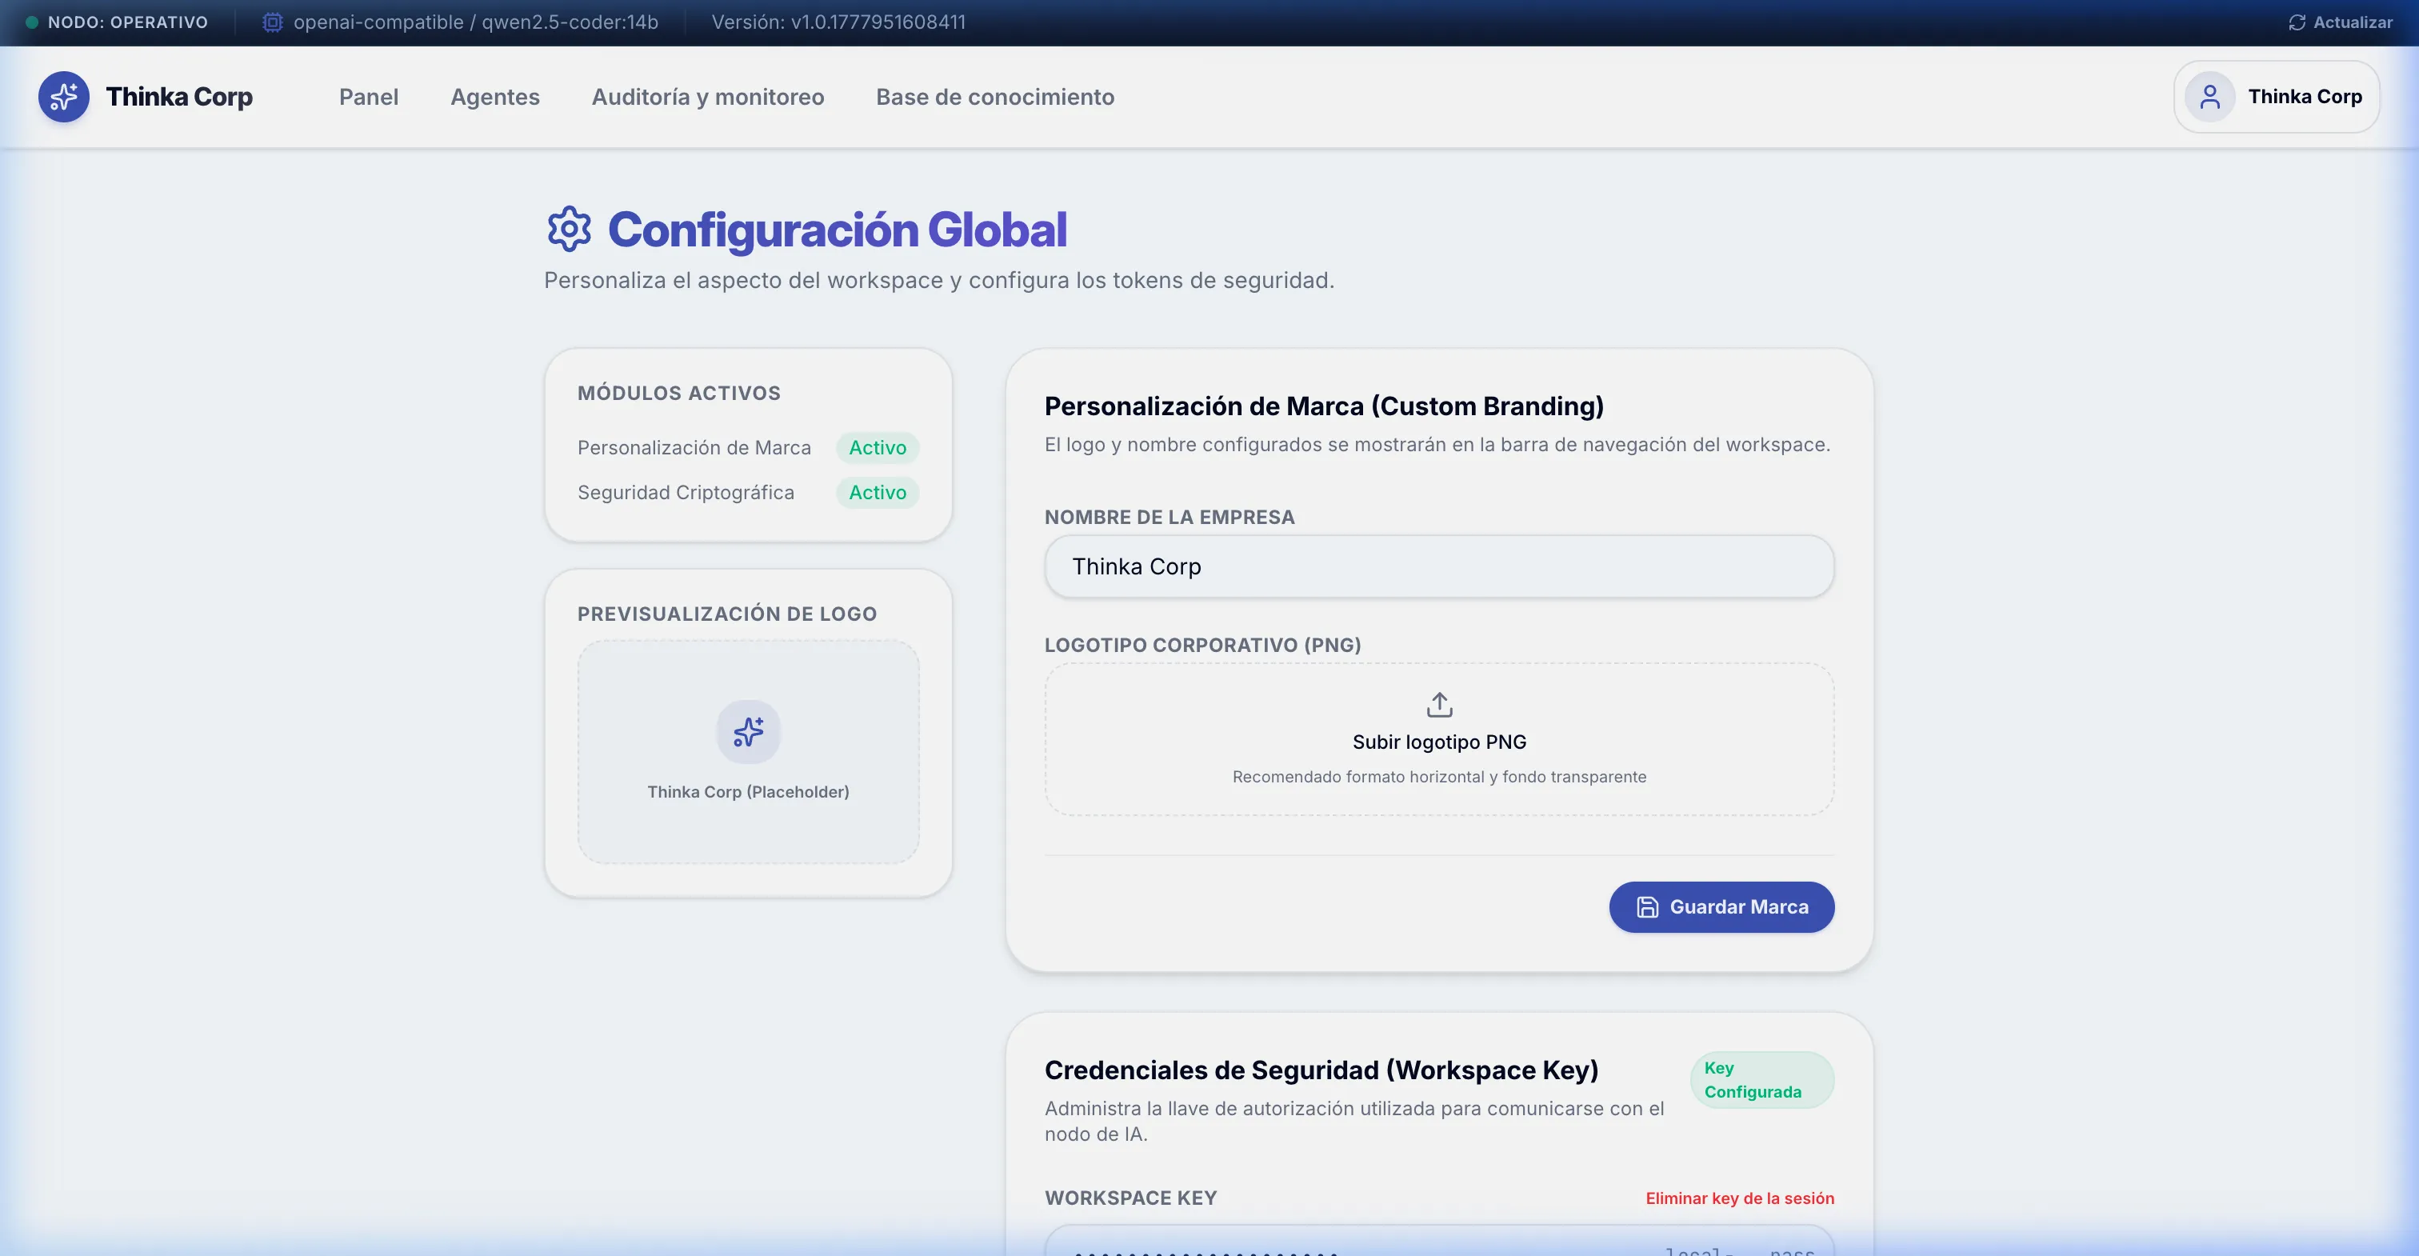The width and height of the screenshot is (2419, 1256).
Task: Click the Thinka Corp user profile button
Action: coord(2277,97)
